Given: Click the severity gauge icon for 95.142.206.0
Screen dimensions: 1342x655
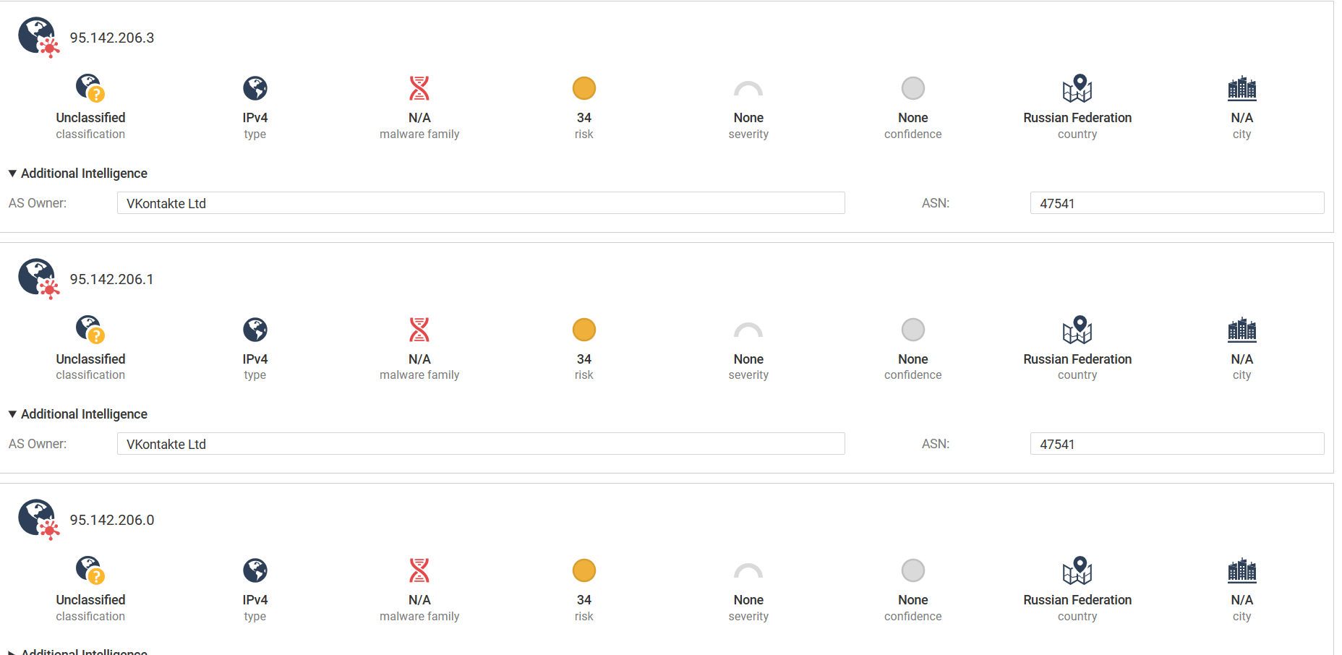Looking at the screenshot, I should point(748,571).
